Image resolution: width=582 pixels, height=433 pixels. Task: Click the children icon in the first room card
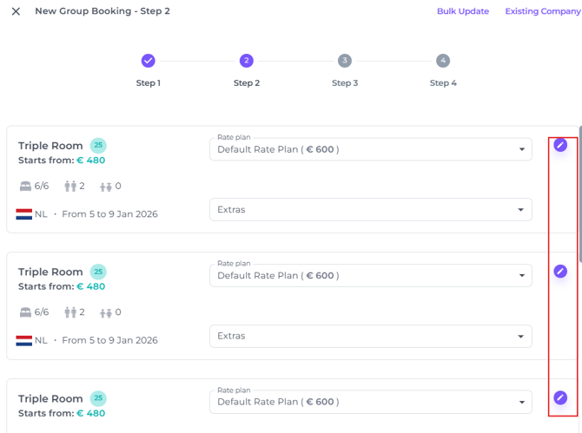tap(106, 187)
